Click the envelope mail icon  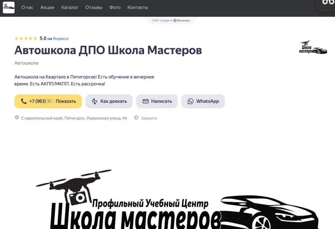146,101
